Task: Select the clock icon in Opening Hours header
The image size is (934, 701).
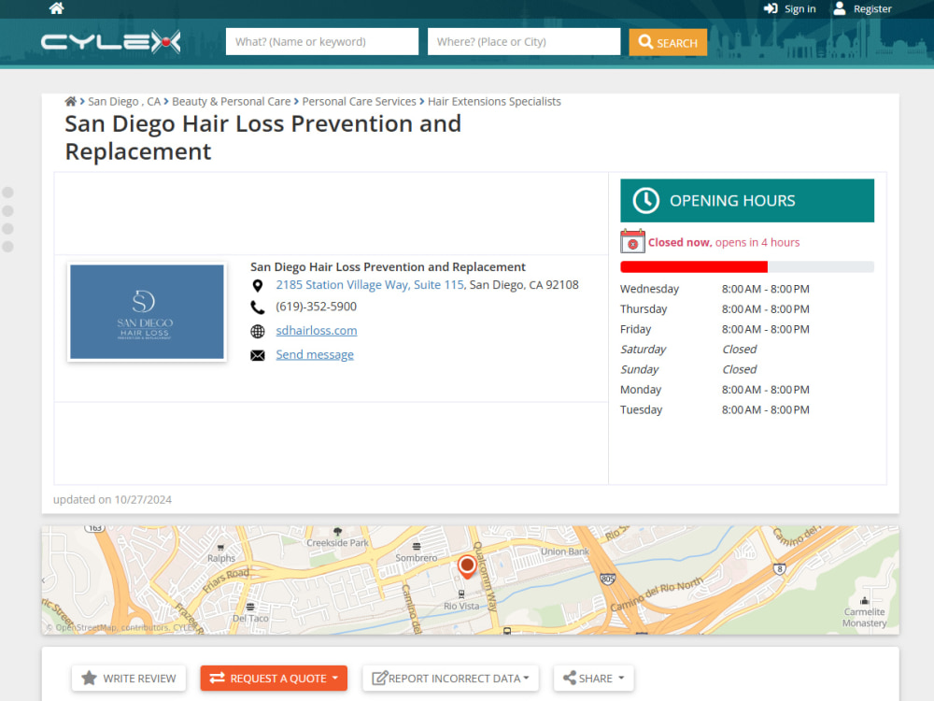Action: (x=645, y=200)
